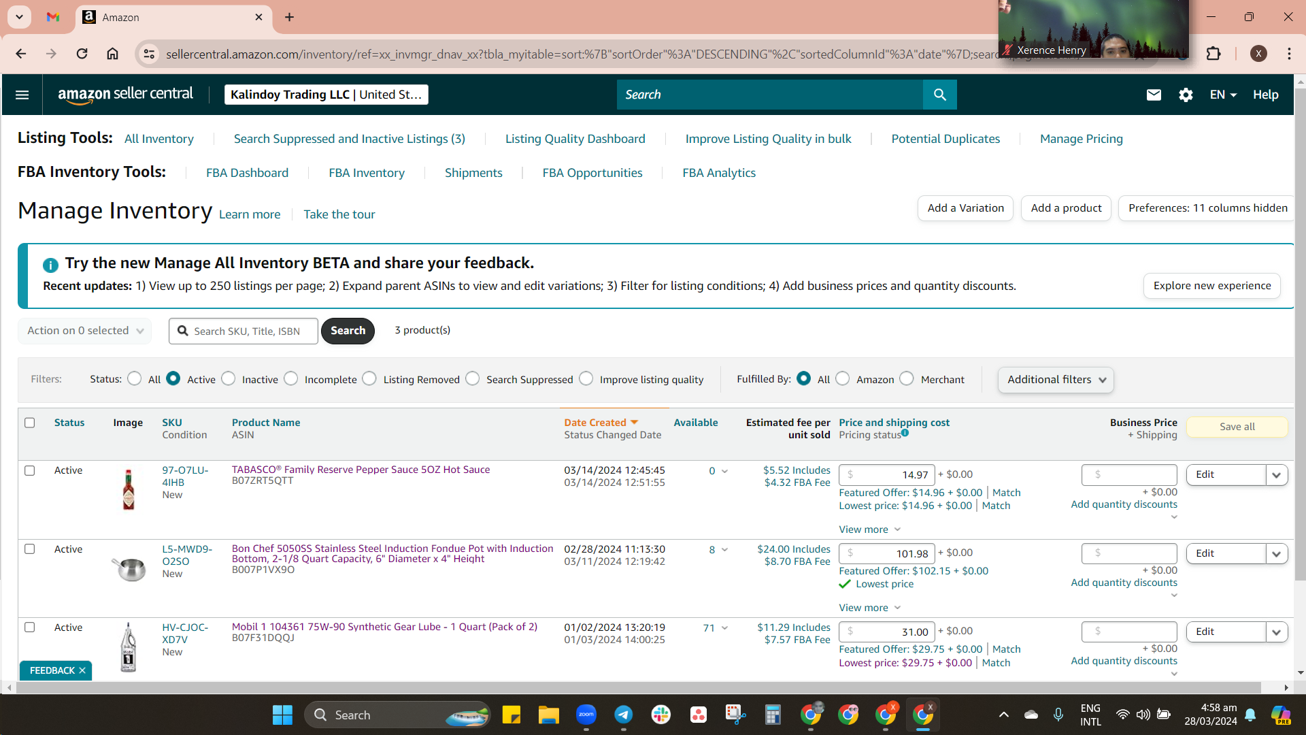Image resolution: width=1306 pixels, height=735 pixels.
Task: Select the Status All radio button
Action: click(135, 378)
